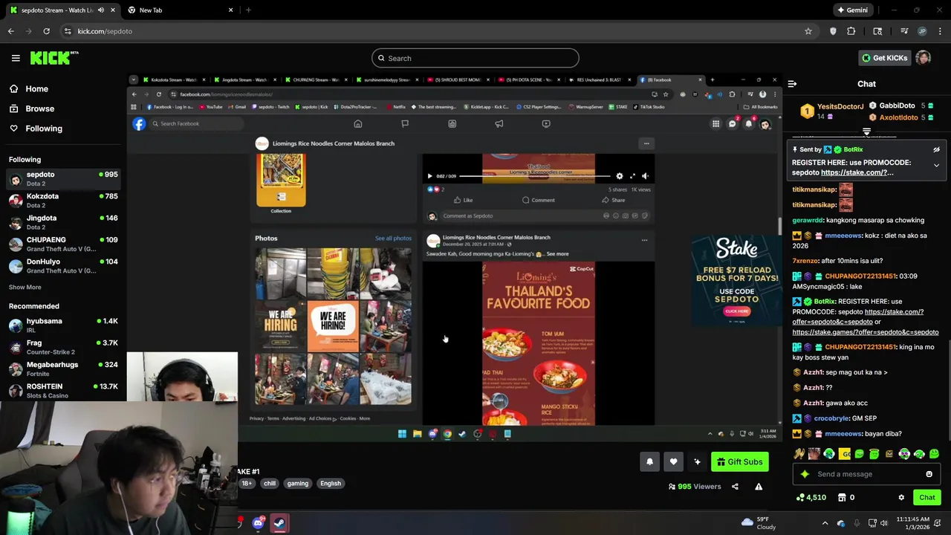Show hidden system tray icons
The width and height of the screenshot is (951, 535).
825,523
